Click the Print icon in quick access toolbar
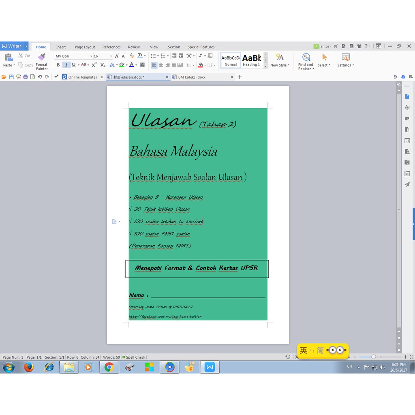Viewport: 415px width, 415px height. point(26,77)
